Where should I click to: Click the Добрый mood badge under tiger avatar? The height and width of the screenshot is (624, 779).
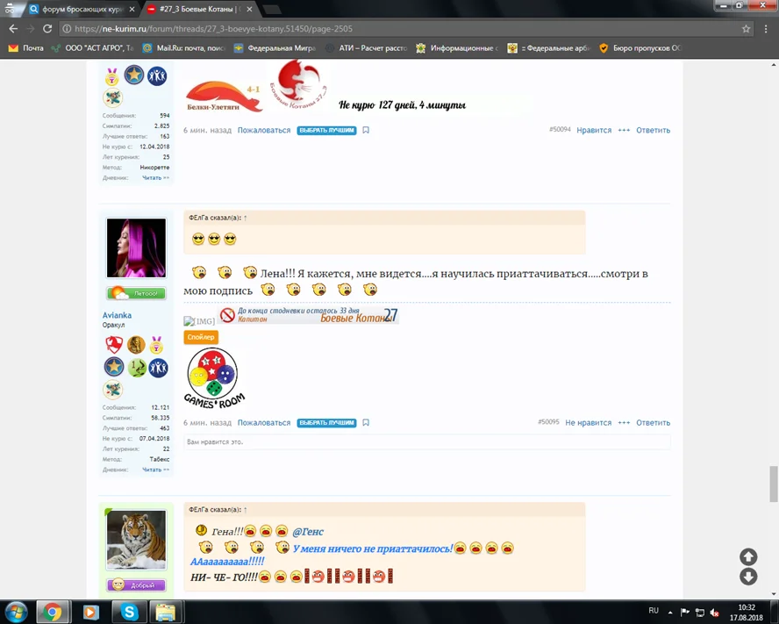[x=136, y=585]
